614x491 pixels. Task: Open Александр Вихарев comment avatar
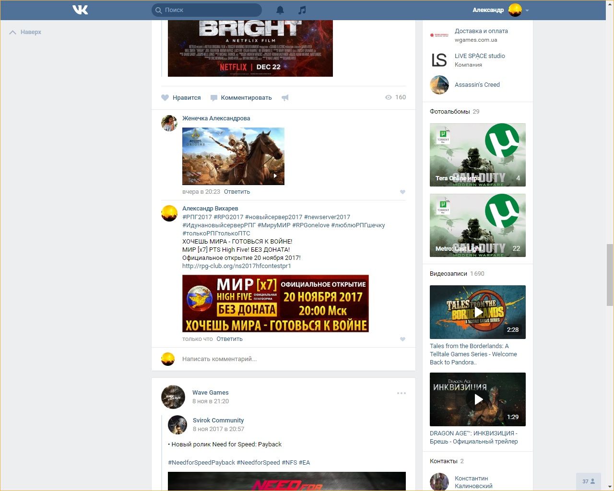[169, 213]
